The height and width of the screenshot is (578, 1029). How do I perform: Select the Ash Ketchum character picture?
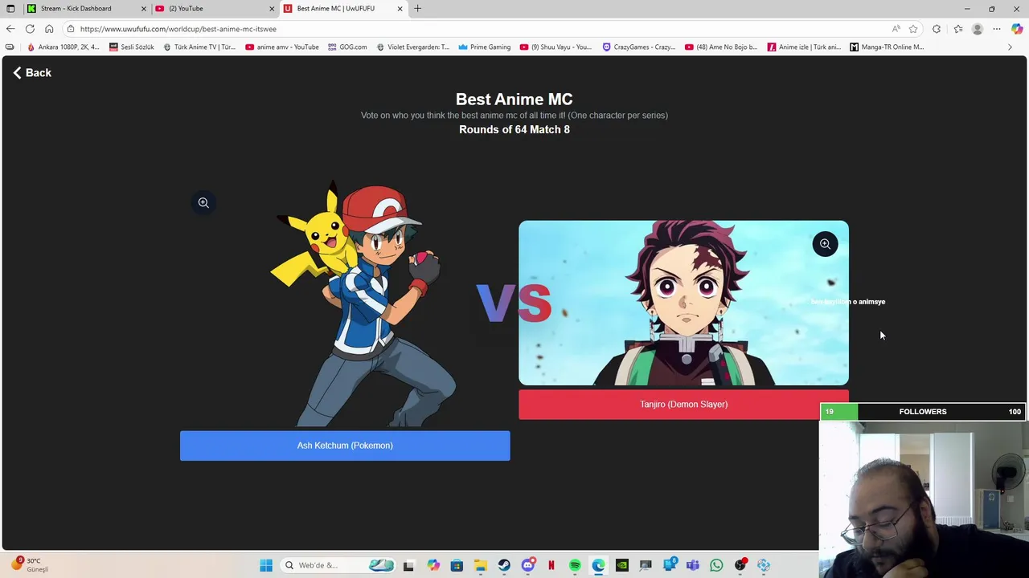point(362,305)
